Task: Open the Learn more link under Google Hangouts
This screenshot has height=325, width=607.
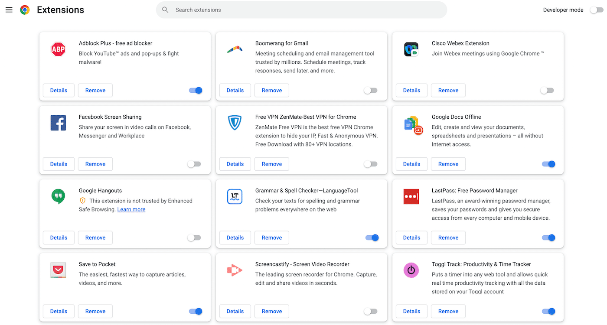Action: [x=131, y=209]
